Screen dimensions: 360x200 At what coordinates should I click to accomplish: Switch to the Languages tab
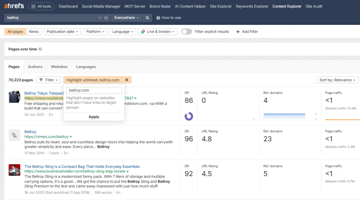click(86, 67)
